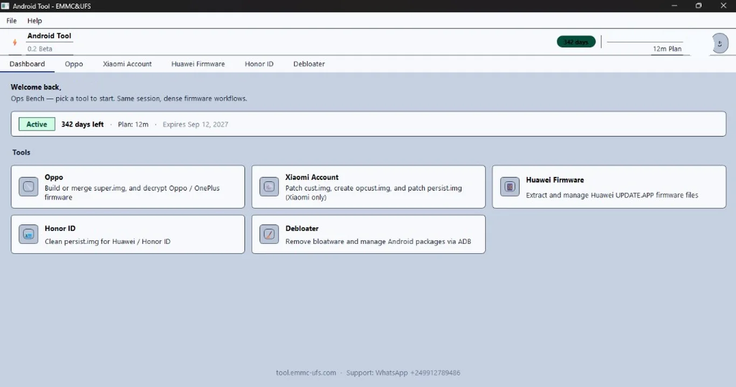
Task: Click the Honor ID card icon
Action: 29,234
